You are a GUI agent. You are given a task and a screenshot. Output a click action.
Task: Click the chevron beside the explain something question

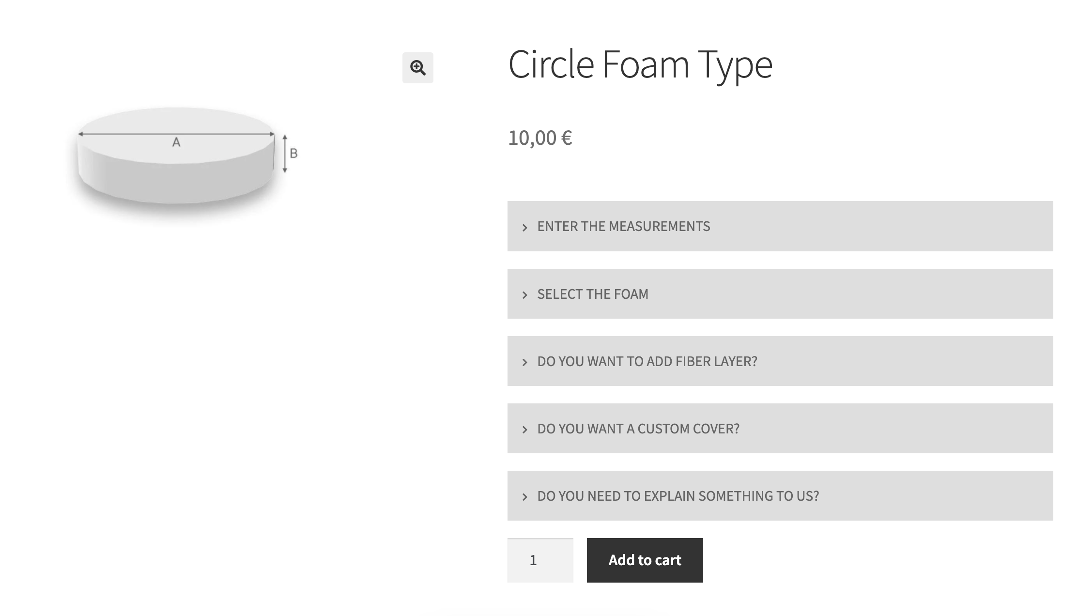pos(524,497)
